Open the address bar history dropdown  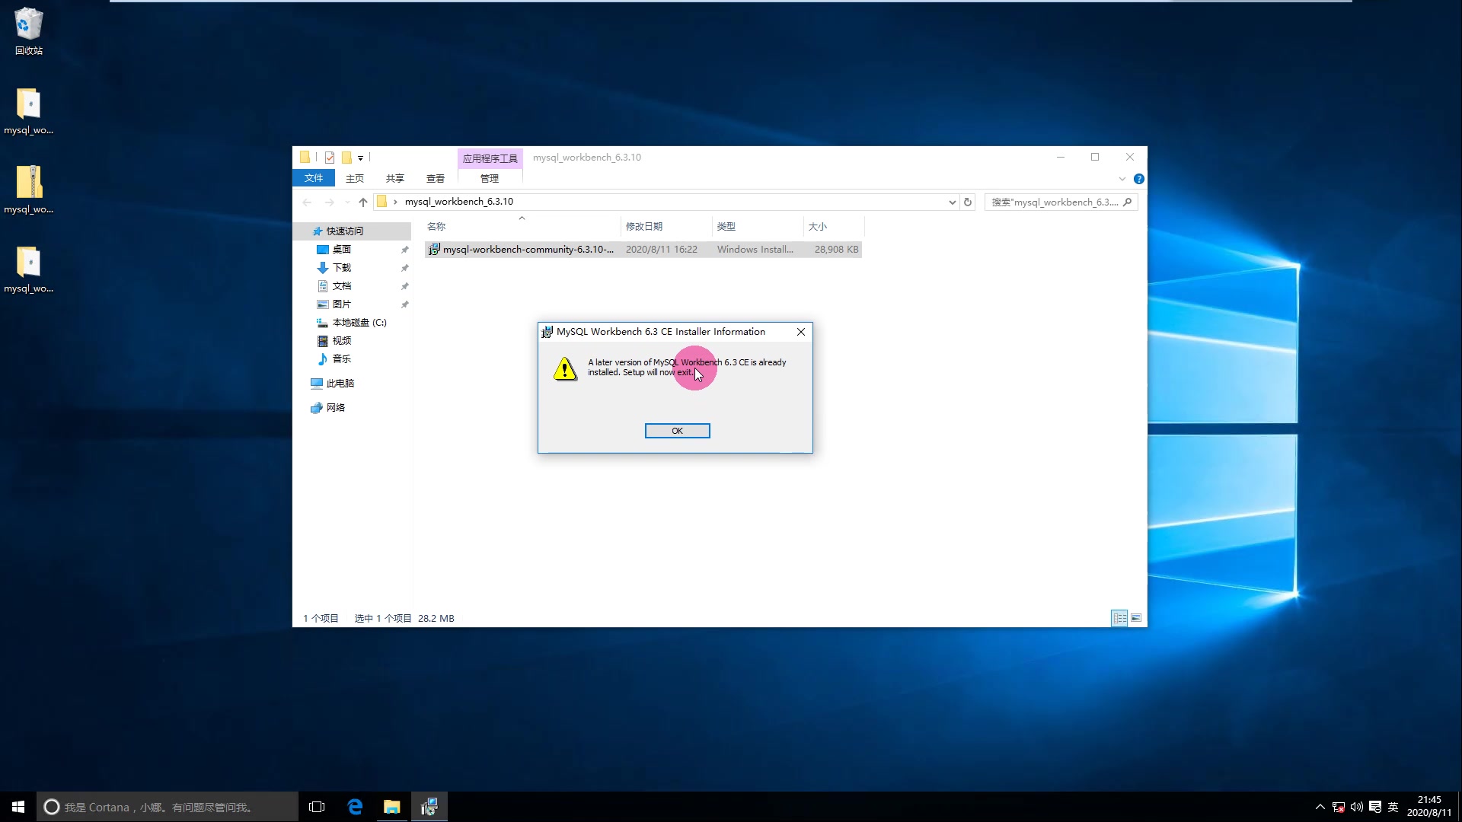tap(952, 202)
